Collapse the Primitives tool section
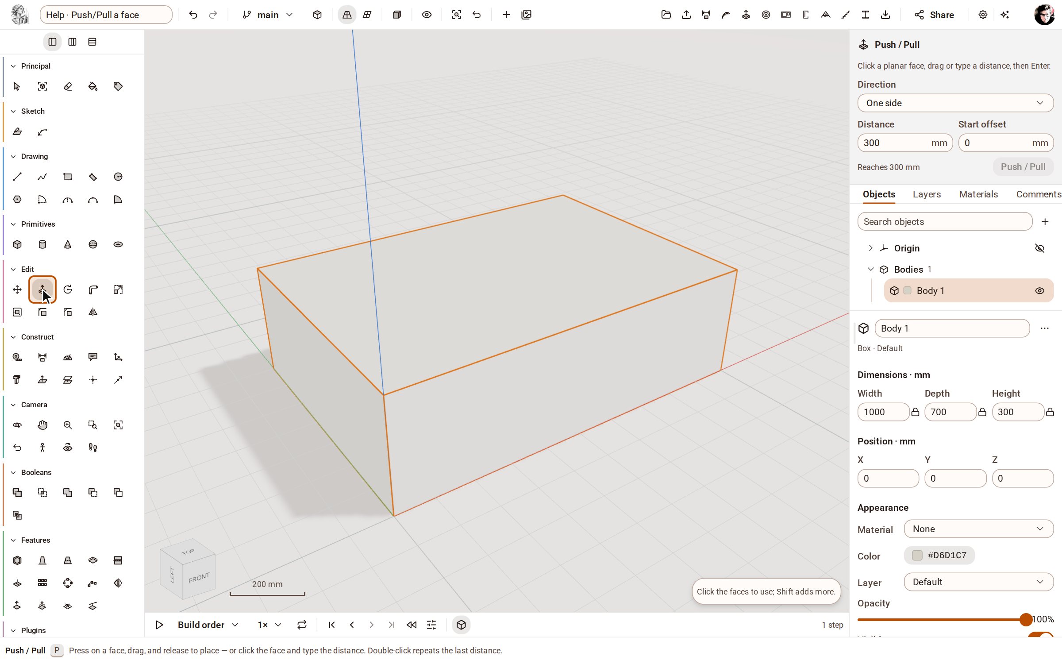 coord(13,224)
